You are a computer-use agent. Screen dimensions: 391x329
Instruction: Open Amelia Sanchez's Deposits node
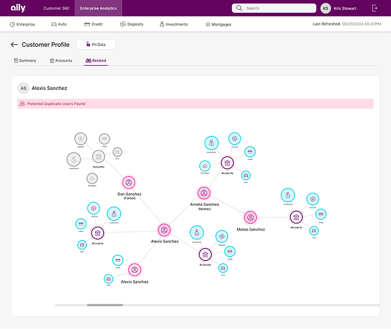235,139
